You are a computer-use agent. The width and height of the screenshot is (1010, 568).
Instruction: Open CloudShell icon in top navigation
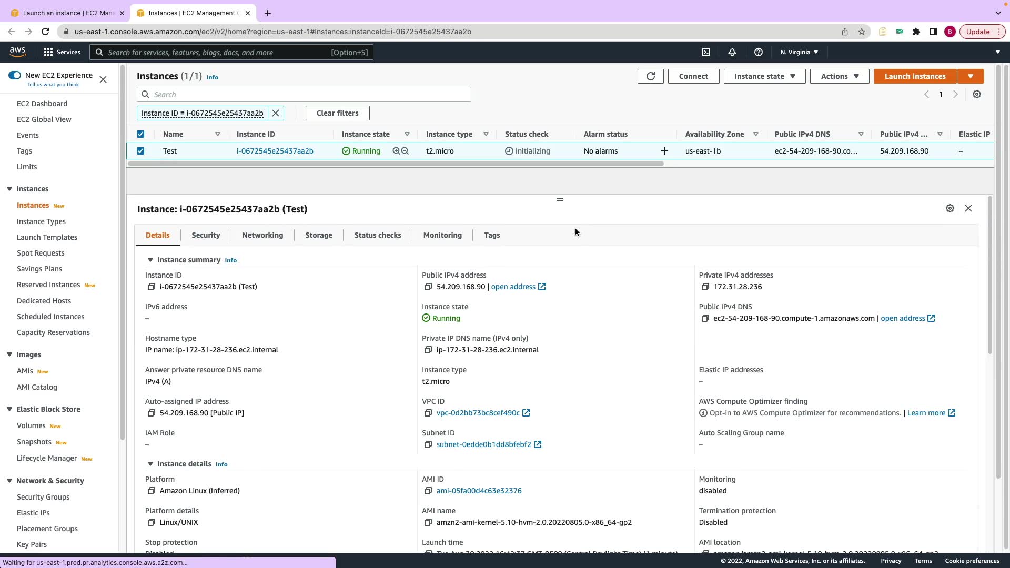pyautogui.click(x=706, y=52)
